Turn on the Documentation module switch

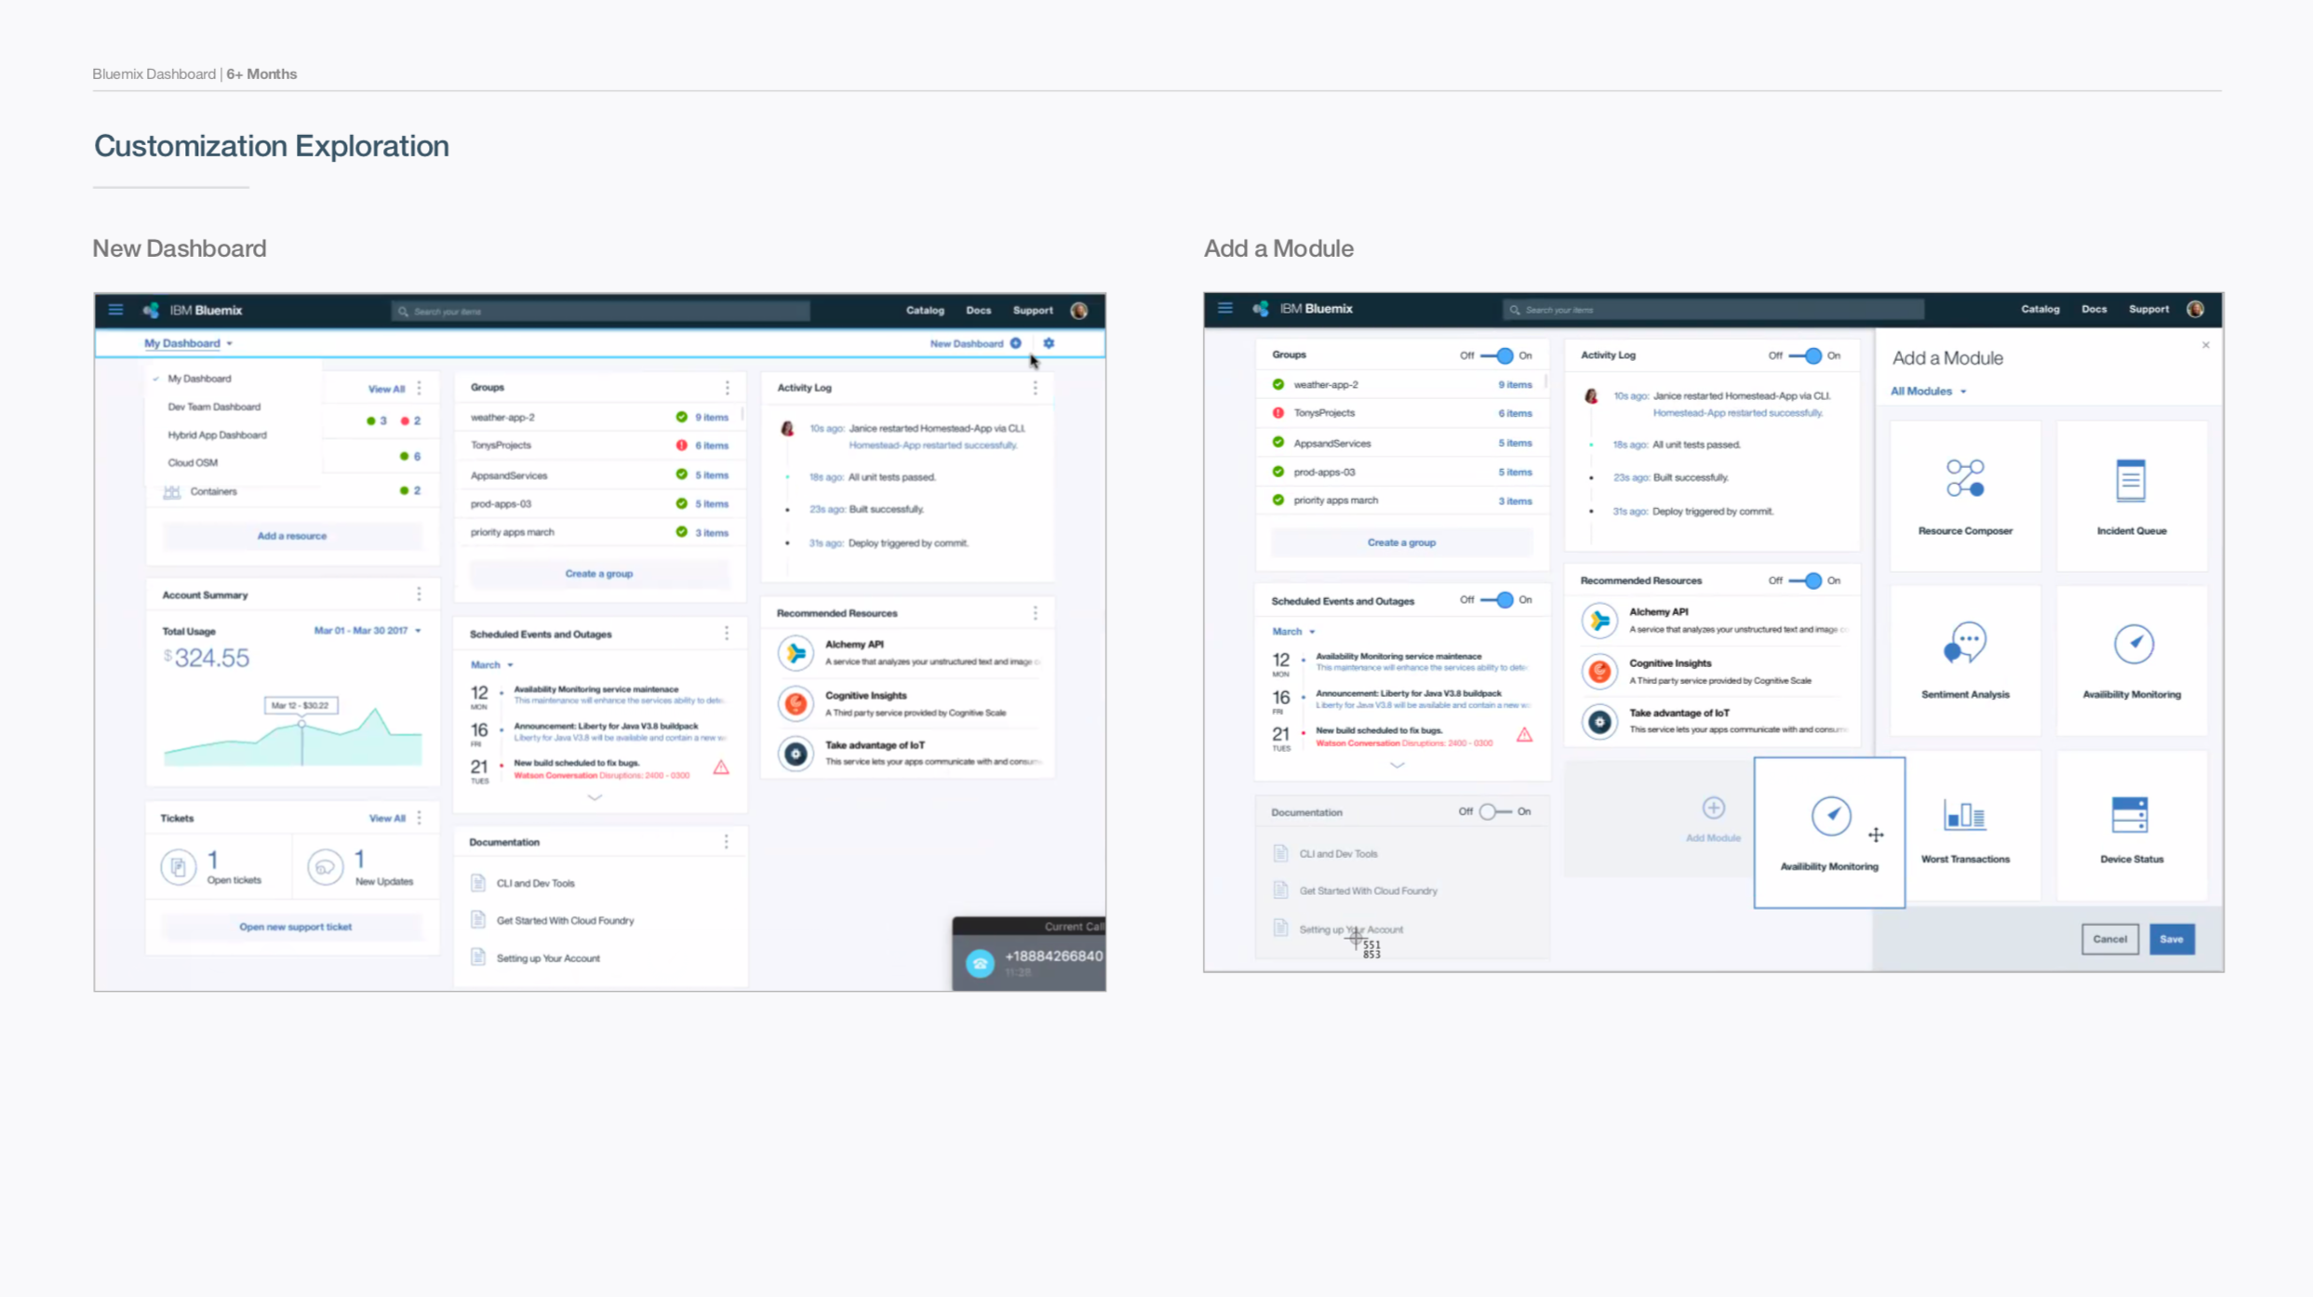(1495, 811)
